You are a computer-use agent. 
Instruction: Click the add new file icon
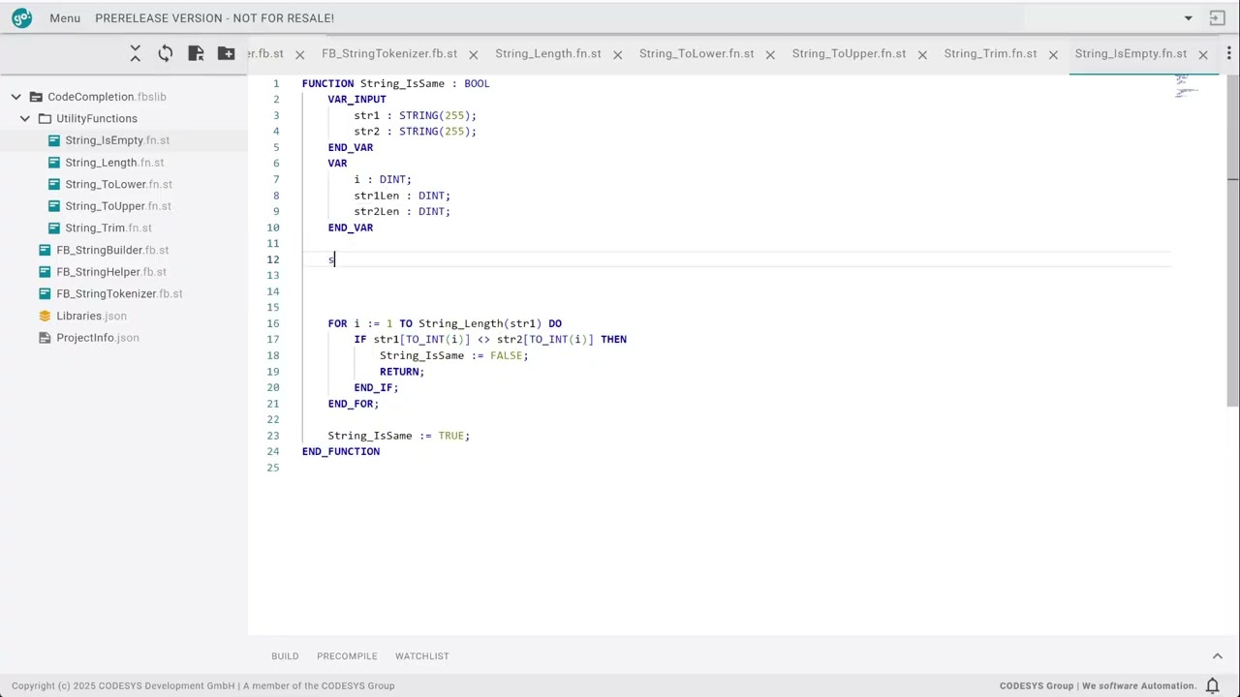click(x=196, y=53)
